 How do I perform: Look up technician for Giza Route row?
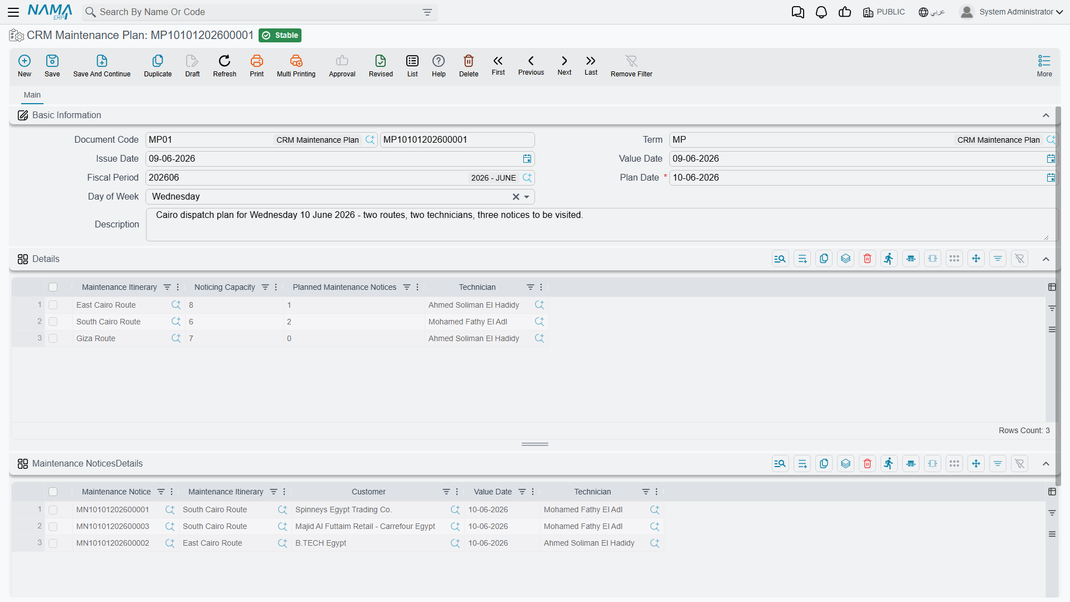(x=539, y=338)
